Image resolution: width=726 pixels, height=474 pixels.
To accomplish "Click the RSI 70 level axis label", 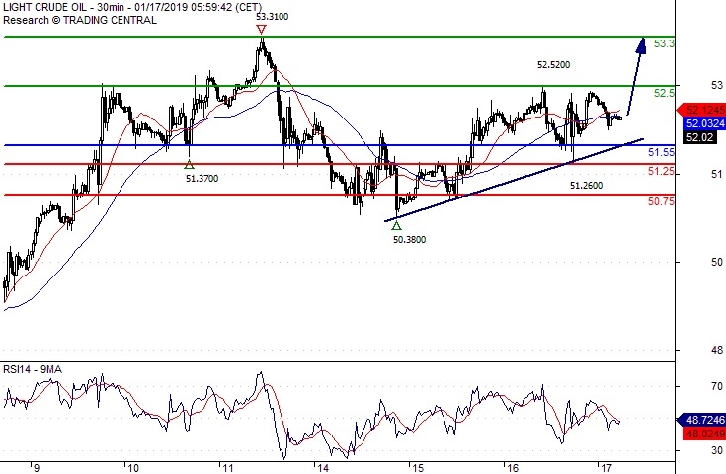I will pyautogui.click(x=717, y=386).
